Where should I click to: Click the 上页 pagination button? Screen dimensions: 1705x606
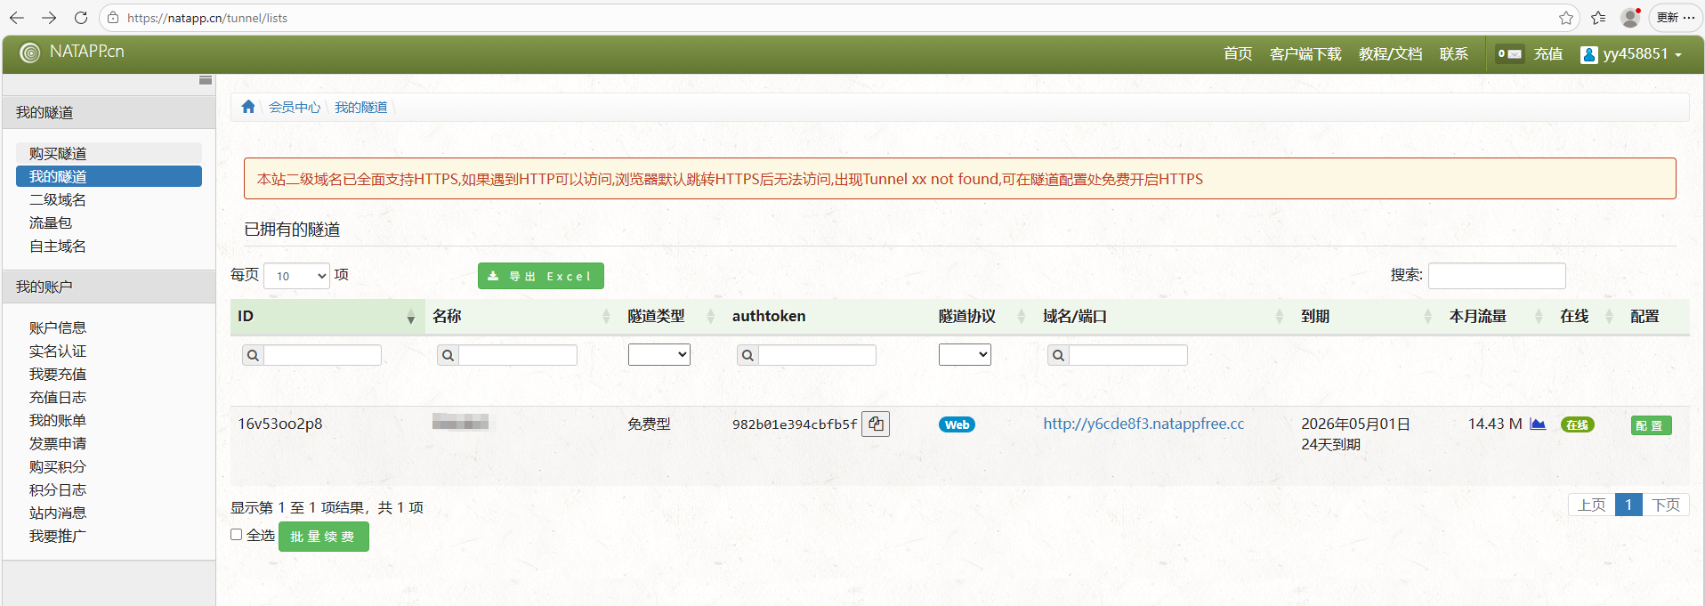pyautogui.click(x=1591, y=505)
